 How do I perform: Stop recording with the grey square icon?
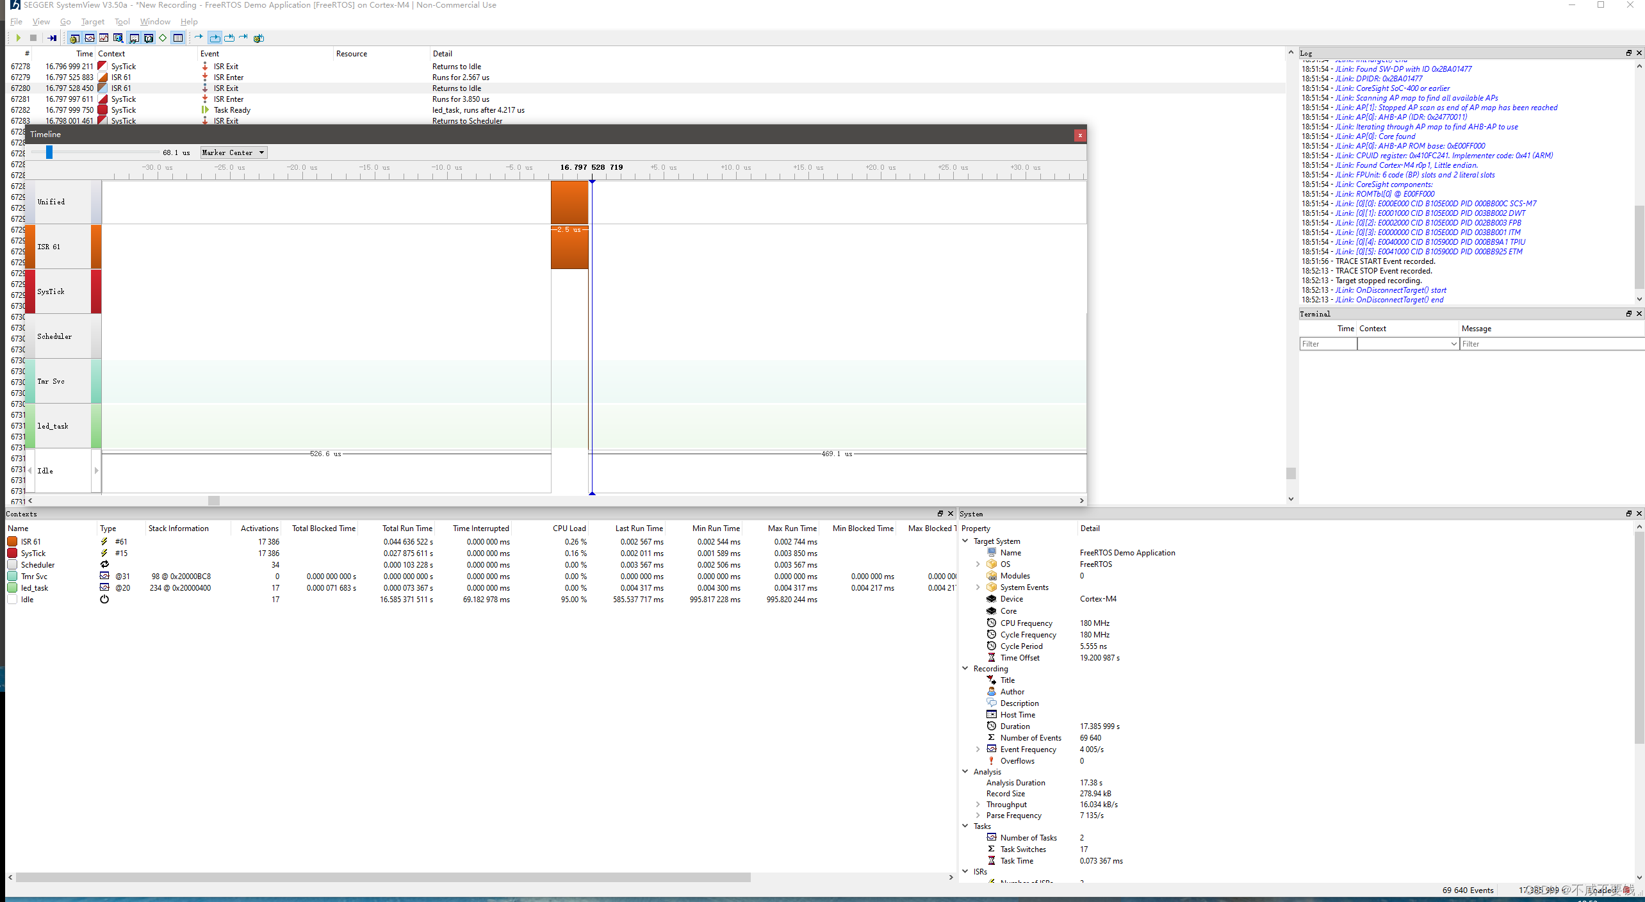[33, 38]
